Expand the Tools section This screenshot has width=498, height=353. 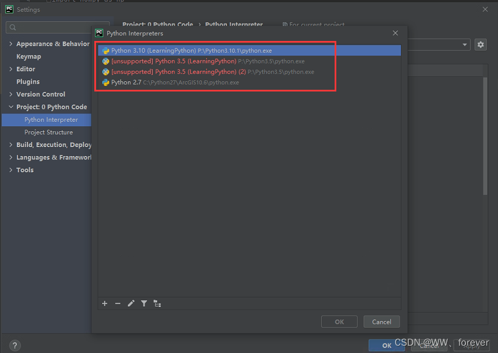11,170
